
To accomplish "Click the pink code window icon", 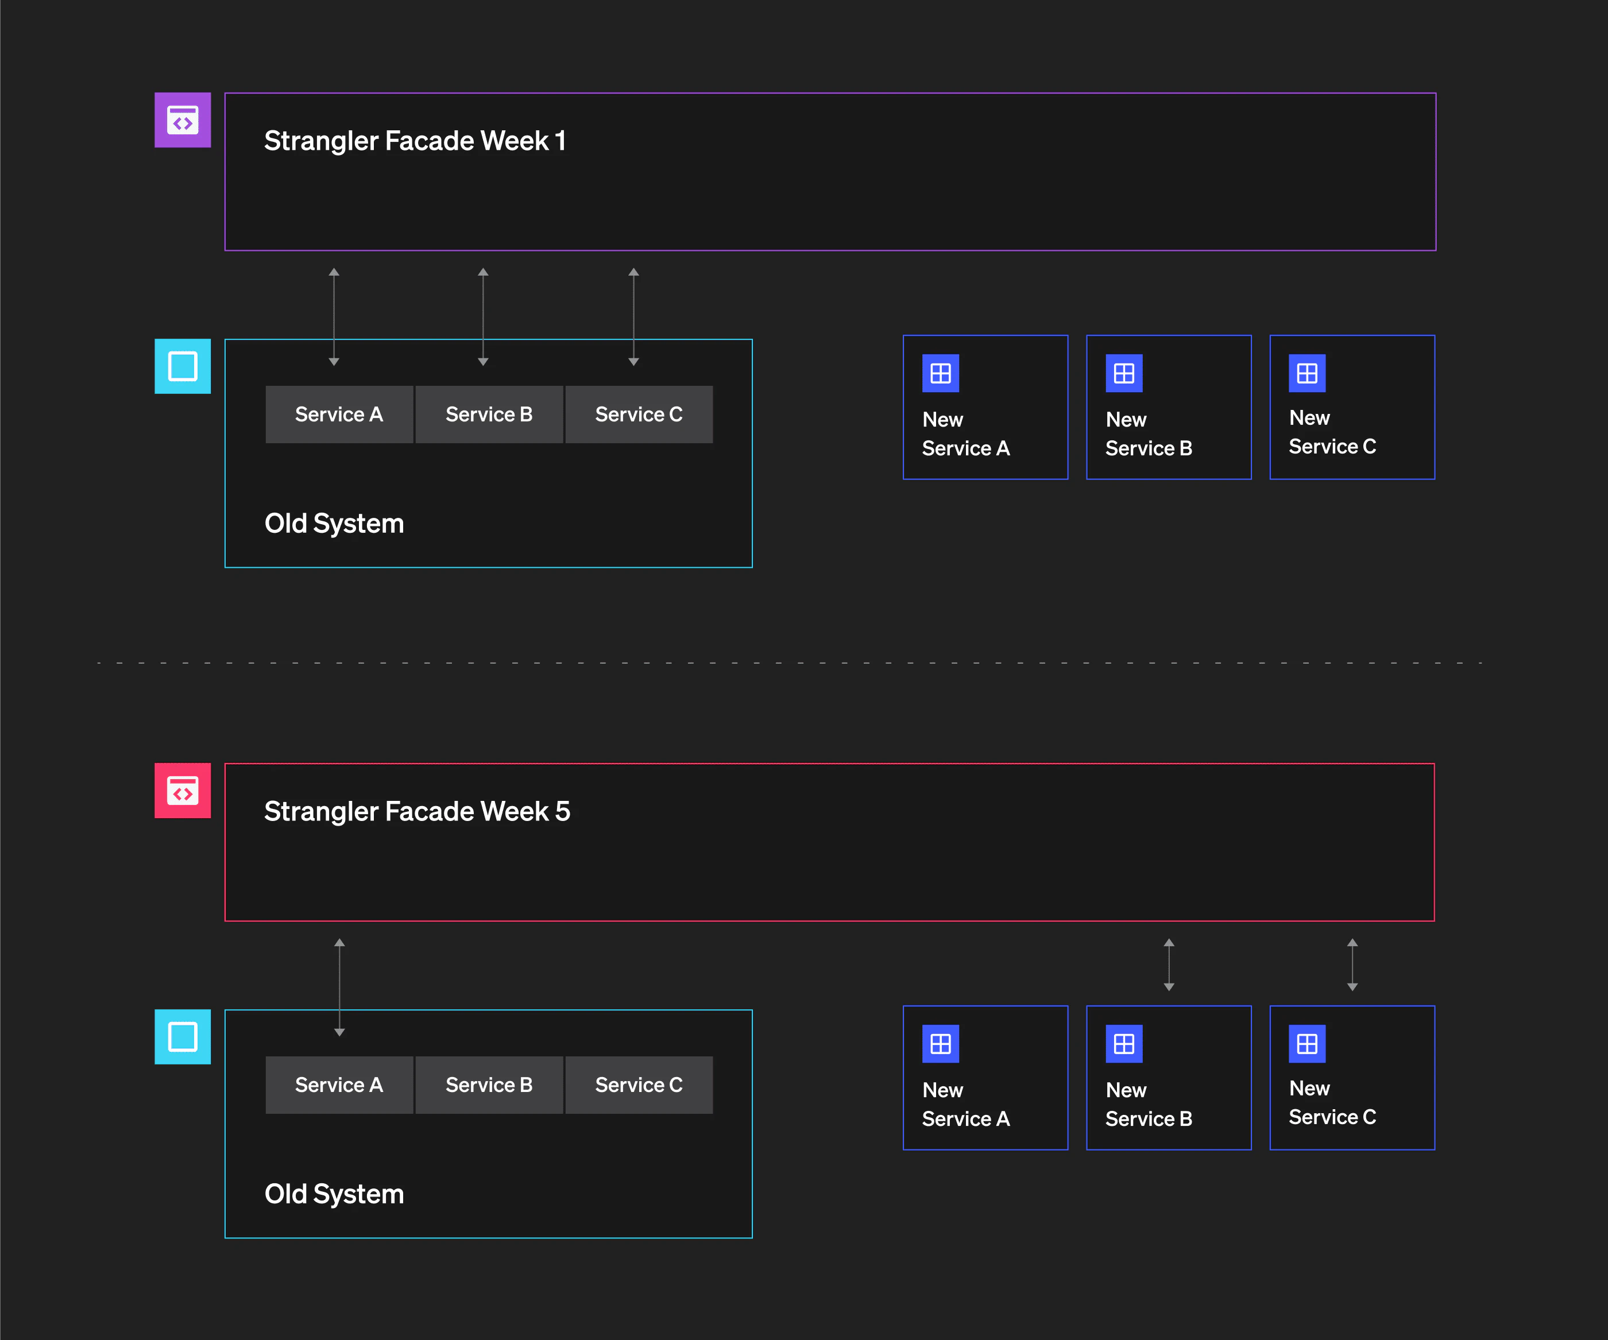I will point(182,790).
